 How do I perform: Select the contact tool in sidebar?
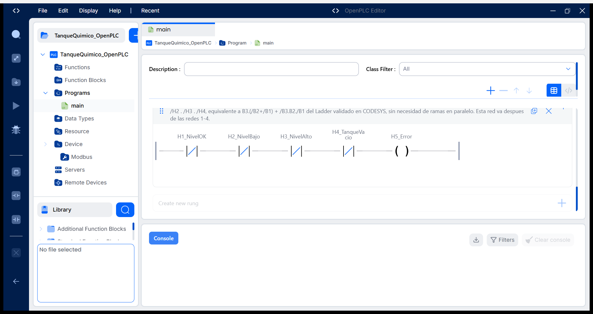[16, 219]
